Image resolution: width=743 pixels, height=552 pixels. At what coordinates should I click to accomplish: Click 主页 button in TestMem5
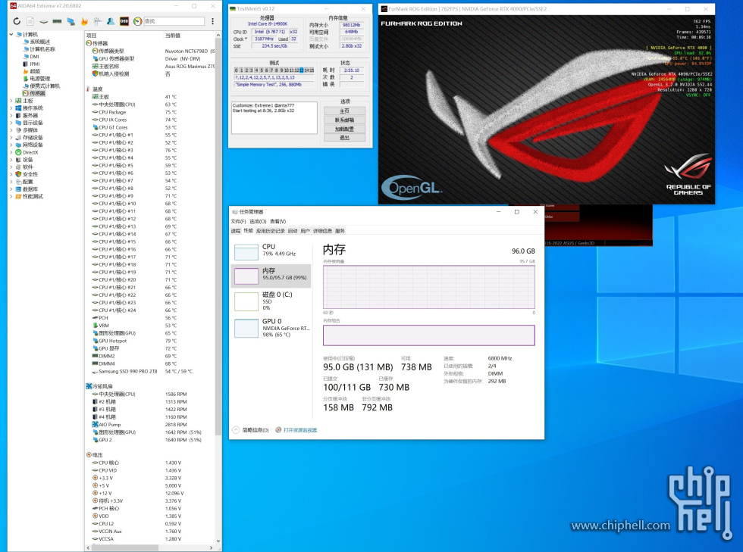pos(344,111)
